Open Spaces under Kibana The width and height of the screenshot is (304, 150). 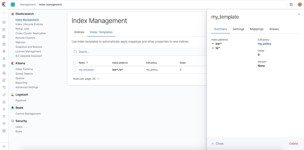point(20,78)
